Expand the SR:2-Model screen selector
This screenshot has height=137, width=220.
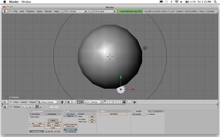click(62, 11)
